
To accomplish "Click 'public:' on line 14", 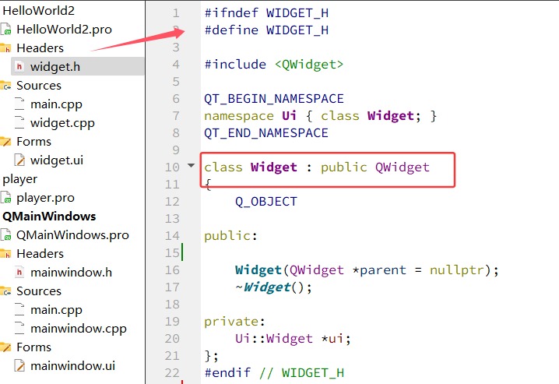I will [230, 236].
